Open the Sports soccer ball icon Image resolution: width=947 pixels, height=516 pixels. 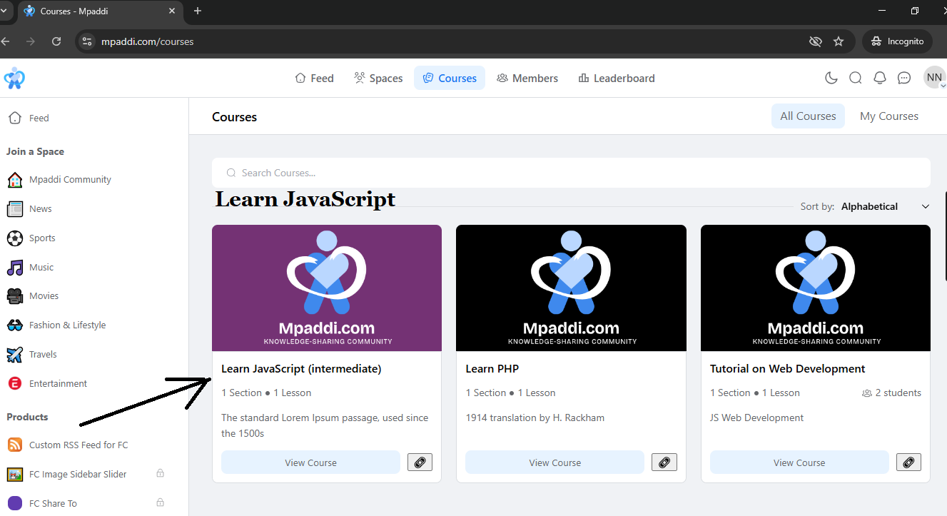point(14,238)
